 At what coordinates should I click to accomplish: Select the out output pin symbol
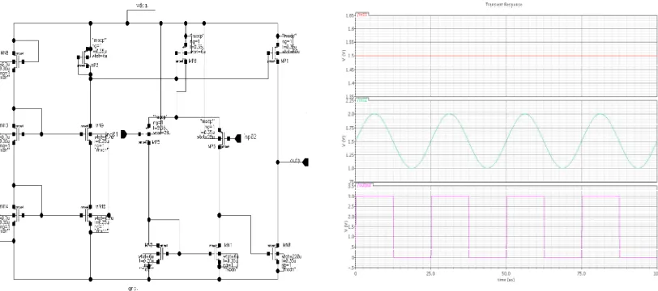[305, 162]
